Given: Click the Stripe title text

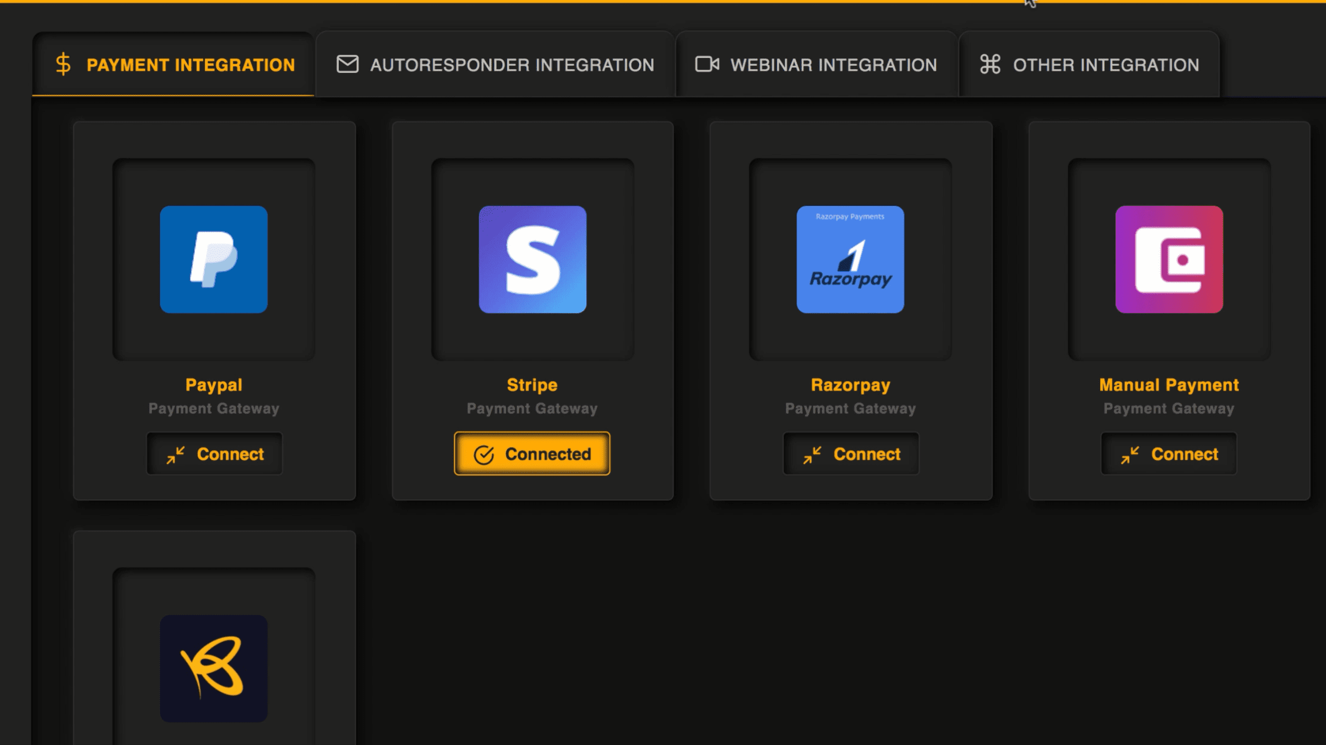Looking at the screenshot, I should tap(532, 385).
